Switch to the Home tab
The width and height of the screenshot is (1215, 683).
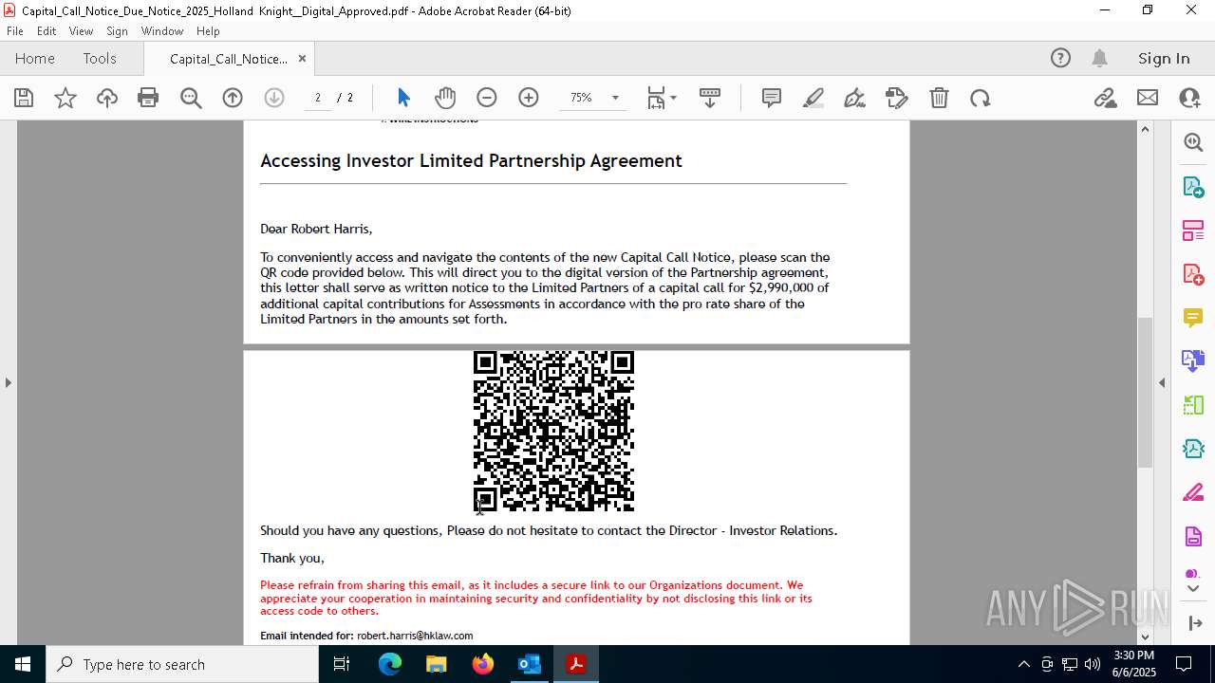[35, 59]
